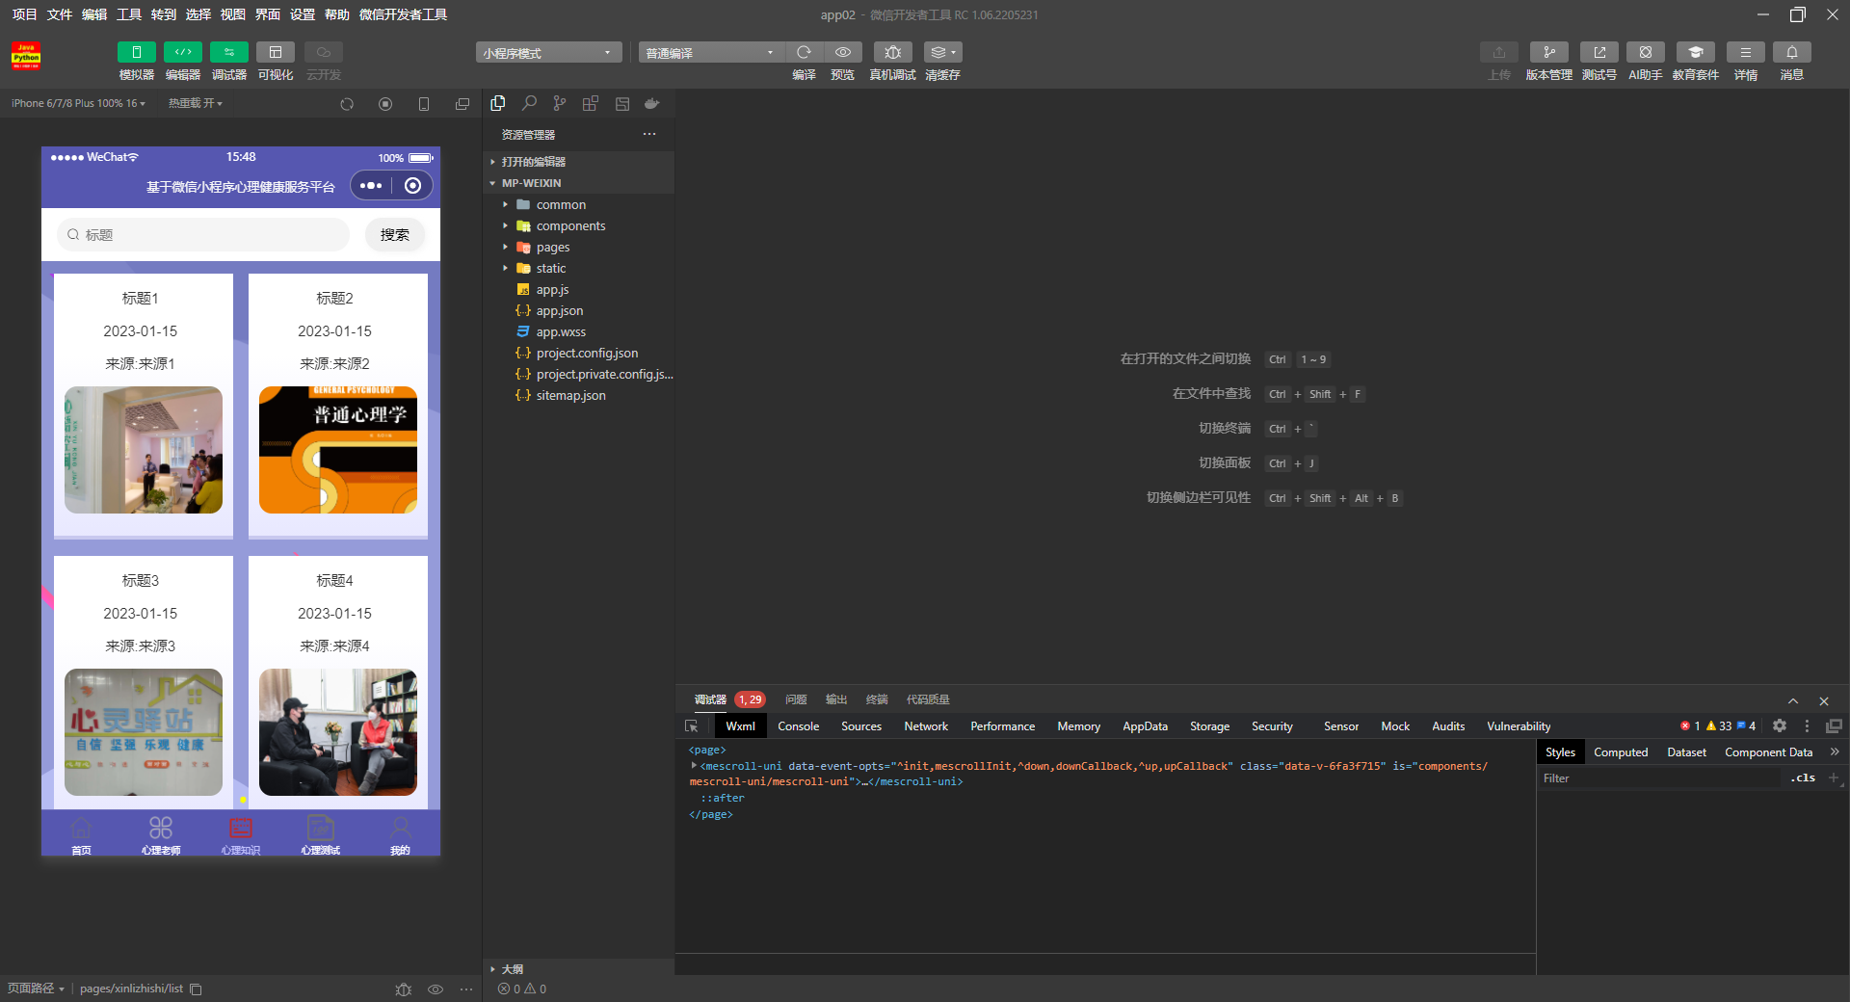1850x1002 pixels.
Task: Focus the 标题 search input in simulator
Action: coord(203,234)
